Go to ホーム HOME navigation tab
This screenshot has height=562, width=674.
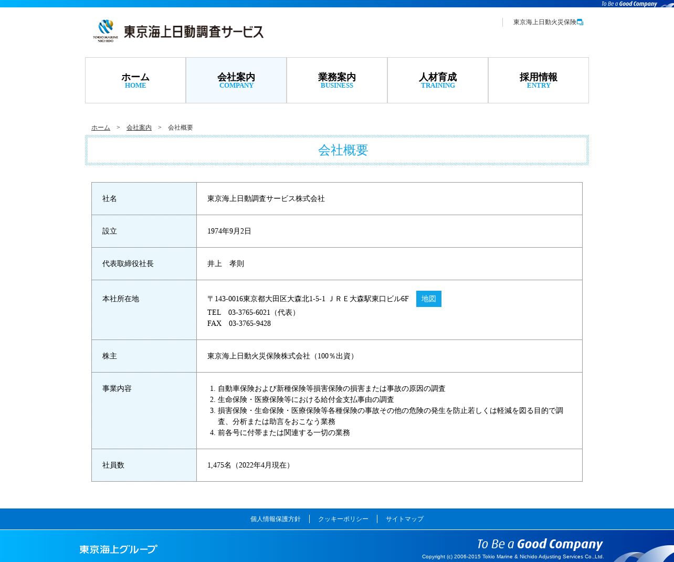coord(135,80)
